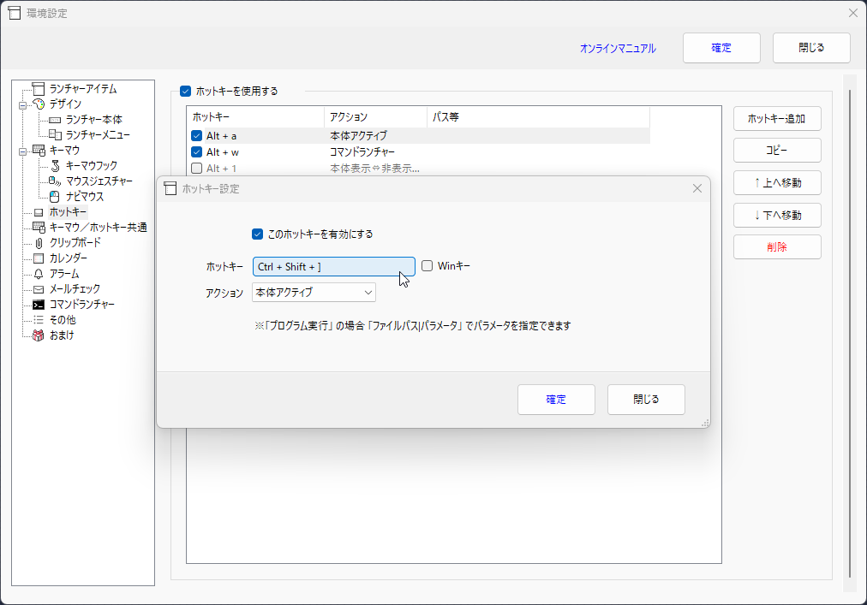The image size is (867, 605).
Task: Collapse the デザイン tree node
Action: tap(22, 105)
